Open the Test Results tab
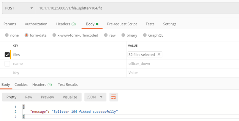This screenshot has height=121, width=239. [x=68, y=85]
